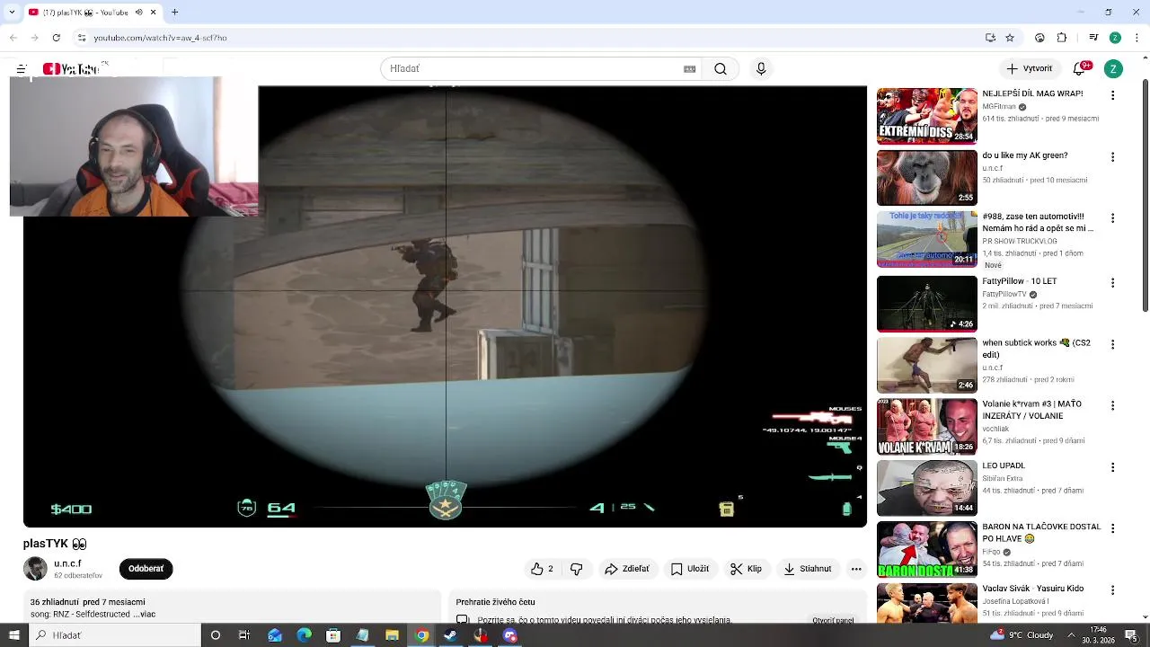
Task: Install app icon in address bar
Action: 990,38
